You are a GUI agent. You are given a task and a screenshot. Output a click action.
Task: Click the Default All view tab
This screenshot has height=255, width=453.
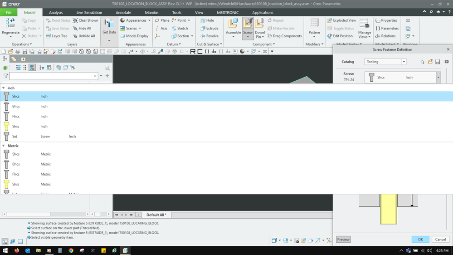pyautogui.click(x=156, y=215)
